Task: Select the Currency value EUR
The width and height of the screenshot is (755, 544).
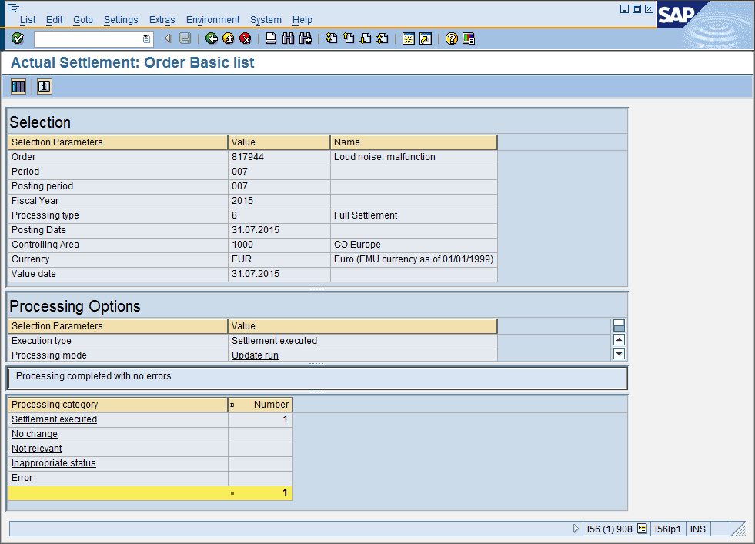Action: (x=279, y=259)
